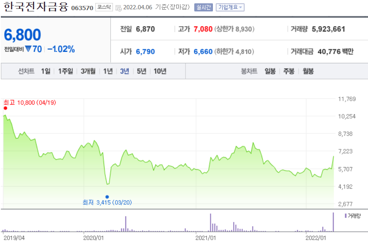Click the purple 거래량 legend marker
The height and width of the screenshot is (246, 368).
pyautogui.click(x=346, y=216)
